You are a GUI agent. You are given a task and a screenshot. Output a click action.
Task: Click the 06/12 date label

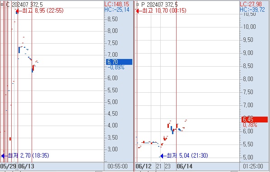pos(144,166)
